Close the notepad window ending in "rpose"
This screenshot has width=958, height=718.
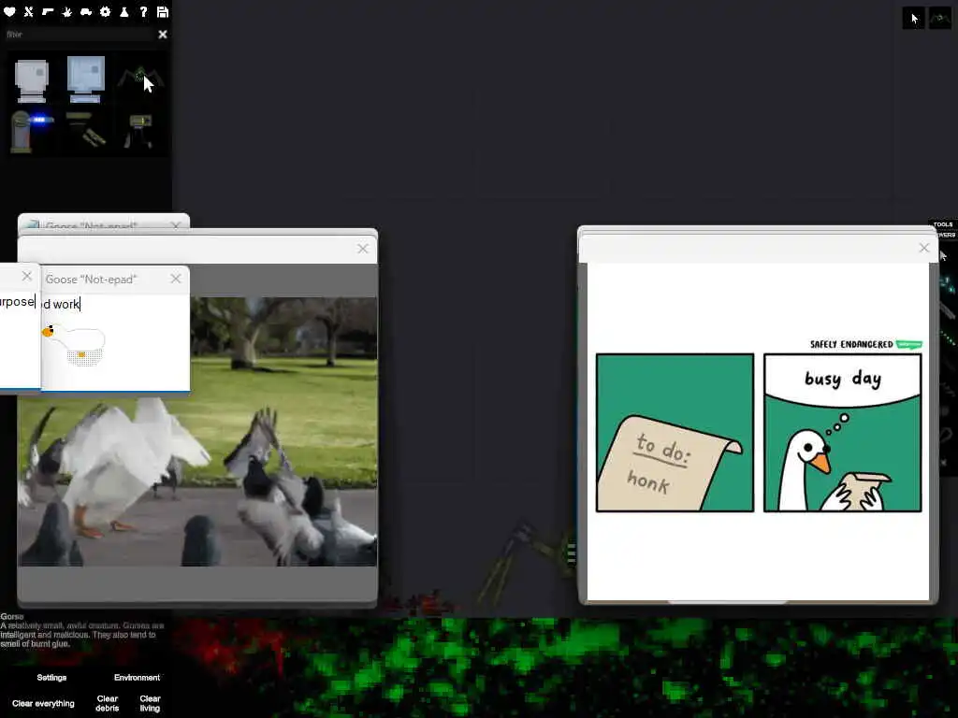pos(26,276)
